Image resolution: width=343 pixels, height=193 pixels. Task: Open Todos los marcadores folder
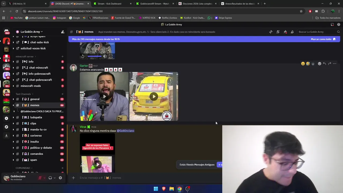click(328, 18)
